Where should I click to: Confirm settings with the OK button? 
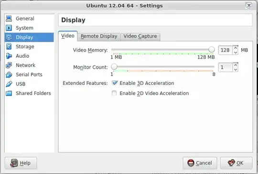coord(236,163)
